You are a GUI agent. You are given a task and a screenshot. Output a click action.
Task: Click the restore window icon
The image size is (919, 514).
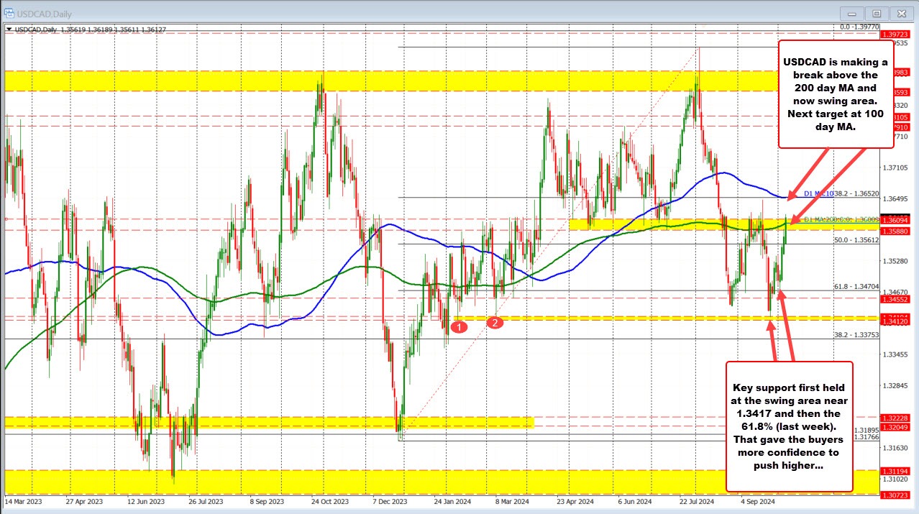[x=876, y=13]
